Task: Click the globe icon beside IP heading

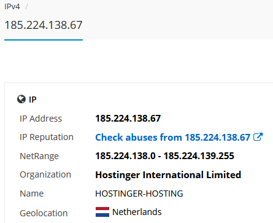Action: (21, 100)
